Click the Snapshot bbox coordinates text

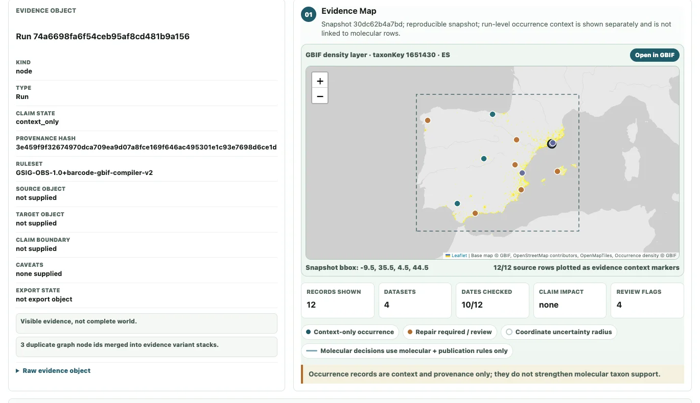point(367,268)
